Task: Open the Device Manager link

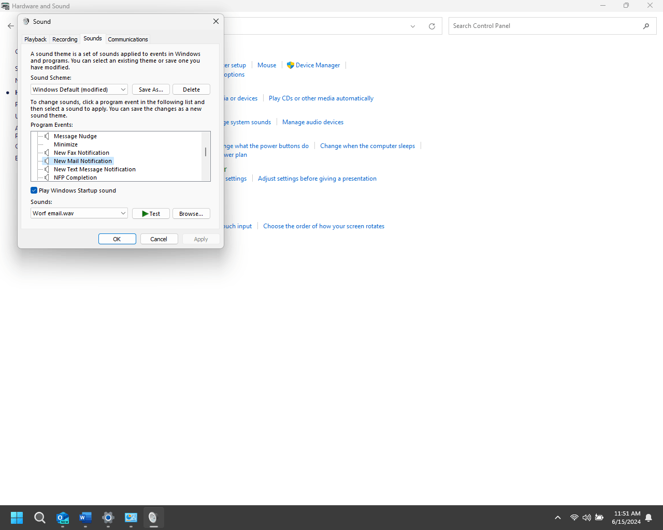Action: 318,65
